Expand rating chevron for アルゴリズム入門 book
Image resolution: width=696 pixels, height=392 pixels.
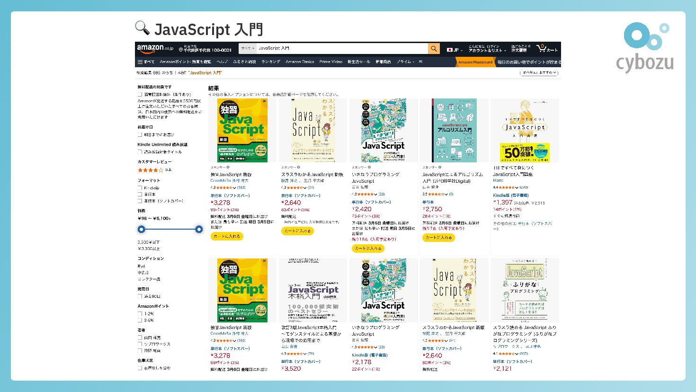point(446,194)
